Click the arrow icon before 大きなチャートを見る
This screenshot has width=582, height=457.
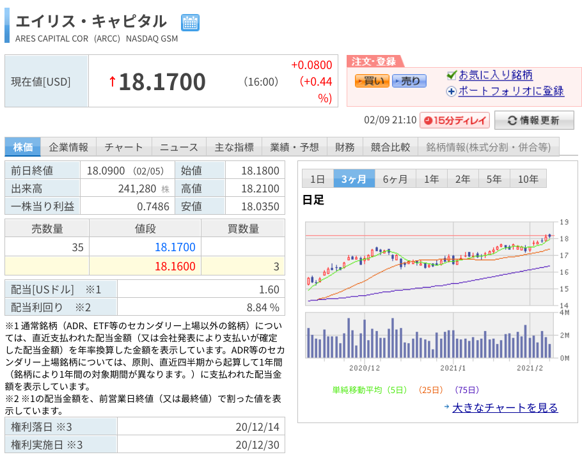[447, 407]
